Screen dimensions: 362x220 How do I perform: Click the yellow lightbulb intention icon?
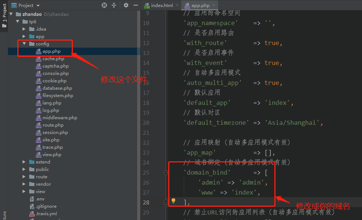tap(173, 201)
